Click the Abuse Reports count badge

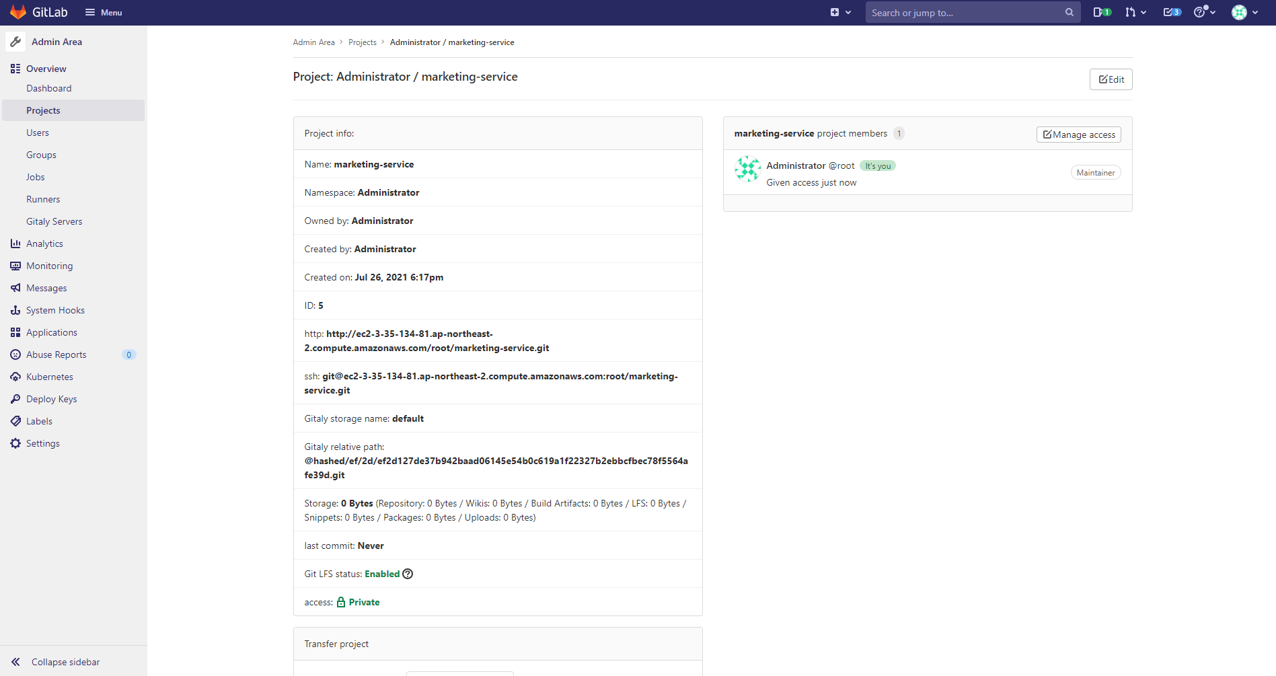129,354
